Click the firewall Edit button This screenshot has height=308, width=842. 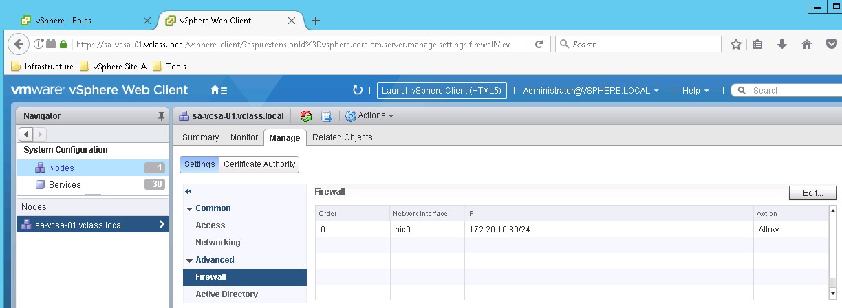point(813,193)
